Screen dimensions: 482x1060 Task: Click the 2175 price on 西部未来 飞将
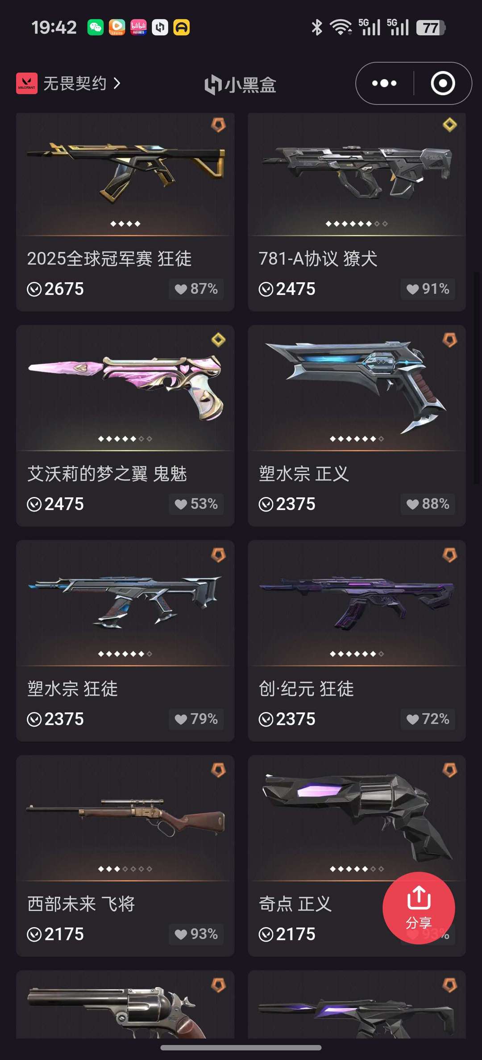click(x=55, y=934)
